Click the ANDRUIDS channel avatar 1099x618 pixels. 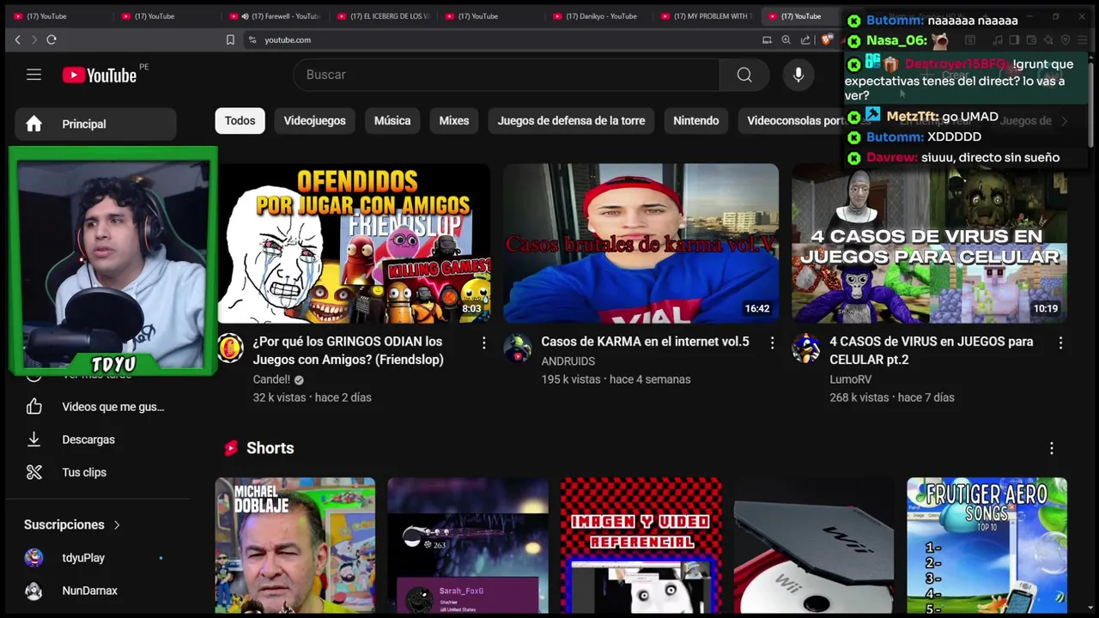pos(518,348)
